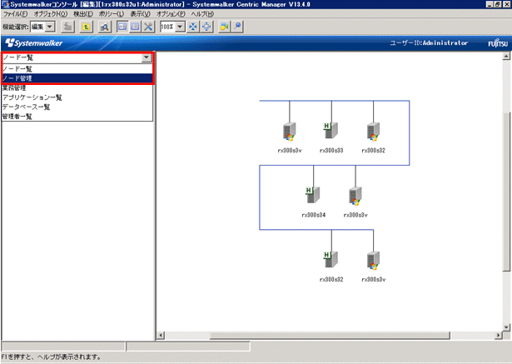Select the bottom-row rx300s3v server icon

coord(373,261)
